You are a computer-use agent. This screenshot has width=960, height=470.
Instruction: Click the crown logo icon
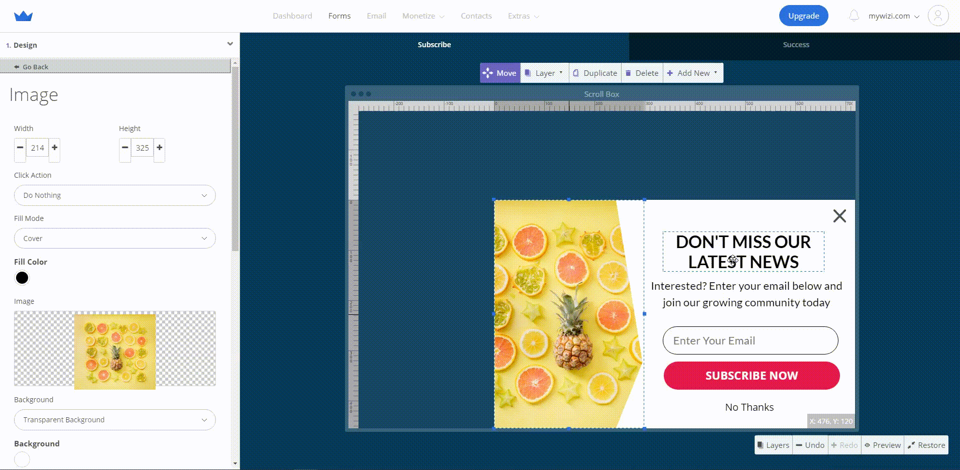(23, 16)
